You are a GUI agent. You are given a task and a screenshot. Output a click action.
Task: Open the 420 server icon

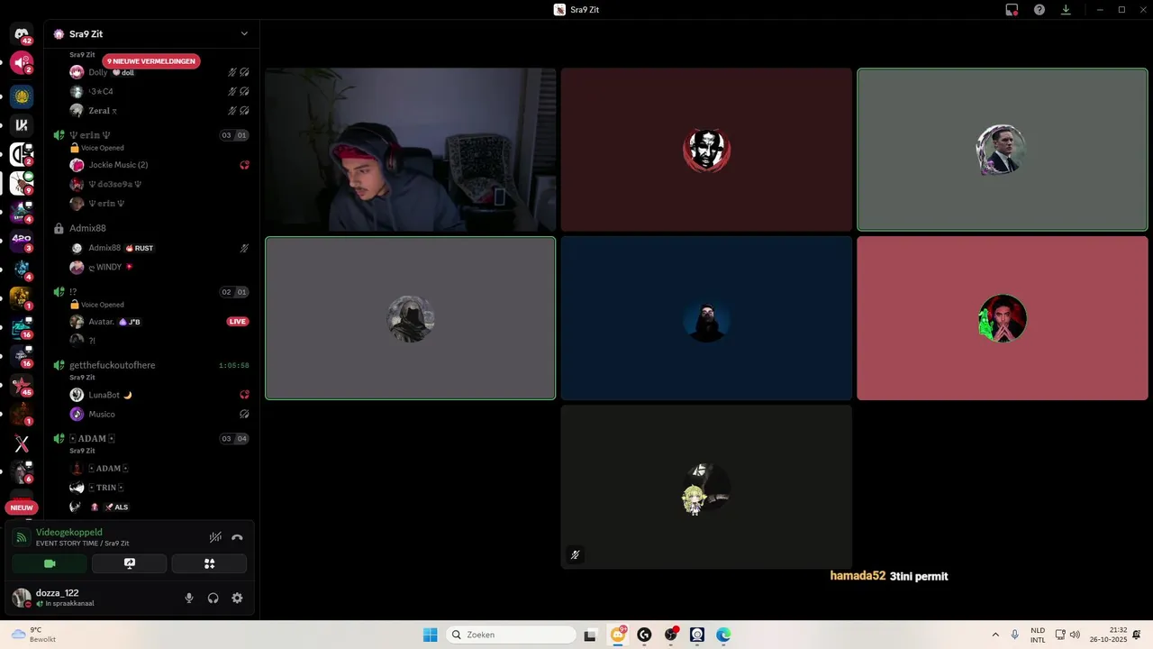coord(22,241)
